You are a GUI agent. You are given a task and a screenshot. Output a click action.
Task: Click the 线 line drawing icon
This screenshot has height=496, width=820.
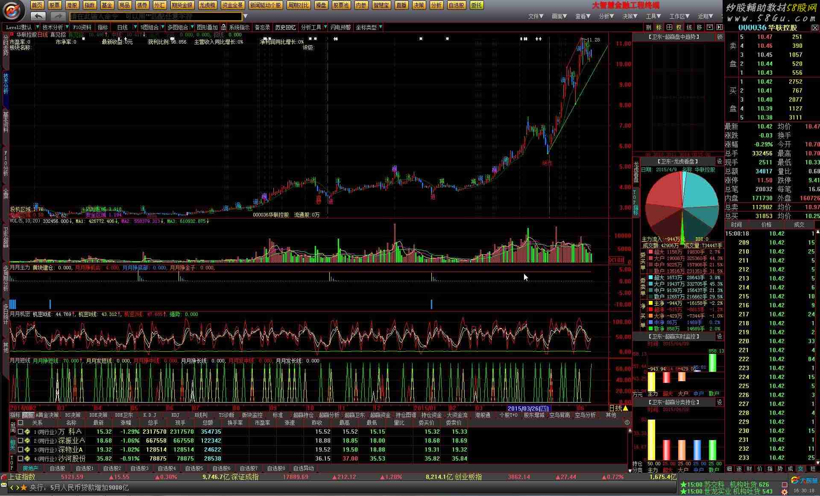[x=689, y=27]
